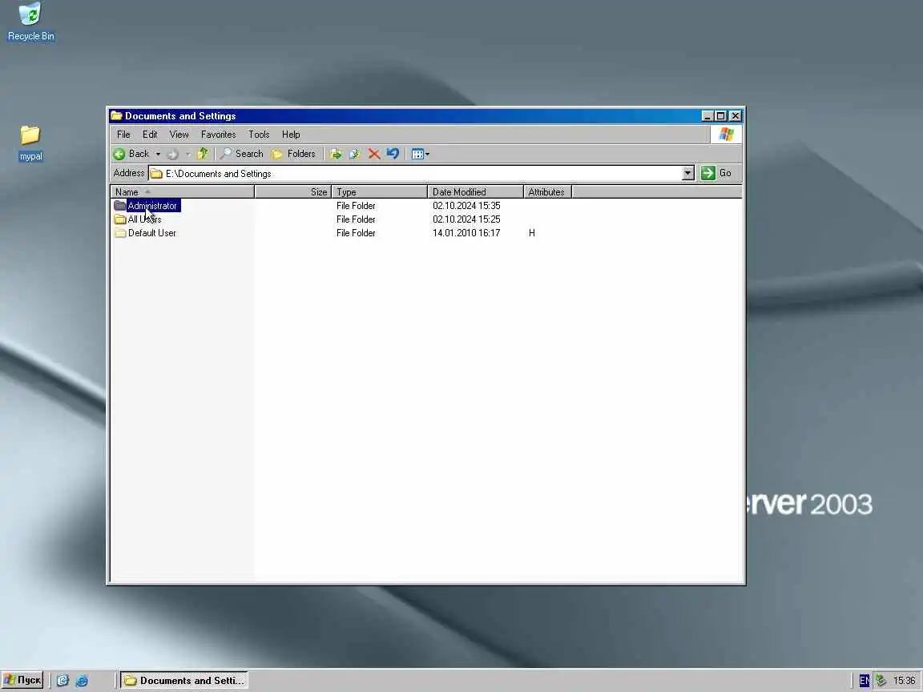923x692 pixels.
Task: Click Documents and Settings taskbar button
Action: [184, 680]
